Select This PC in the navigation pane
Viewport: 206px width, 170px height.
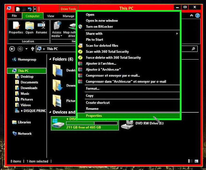pyautogui.click(x=27, y=71)
